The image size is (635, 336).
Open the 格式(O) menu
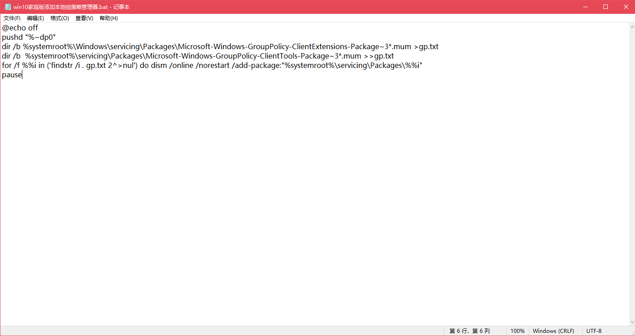point(60,18)
